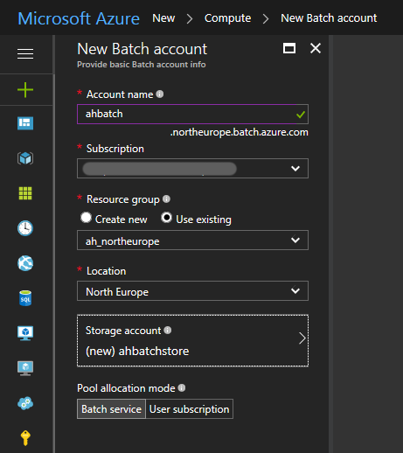Click the .northeurope.batch.azure.com suffix text
Screen dimensions: 403x453
pyautogui.click(x=239, y=132)
